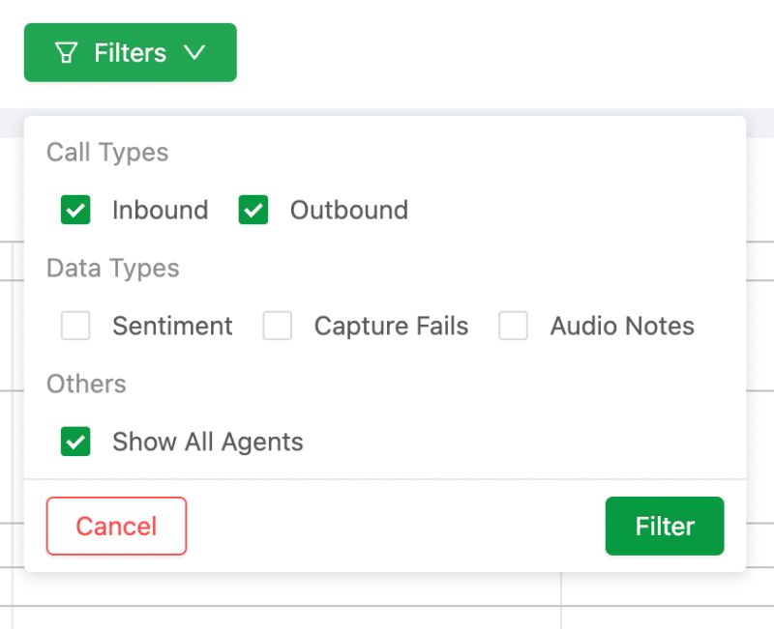Click the Others section heading
Viewport: 774px width, 629px height.
86,384
